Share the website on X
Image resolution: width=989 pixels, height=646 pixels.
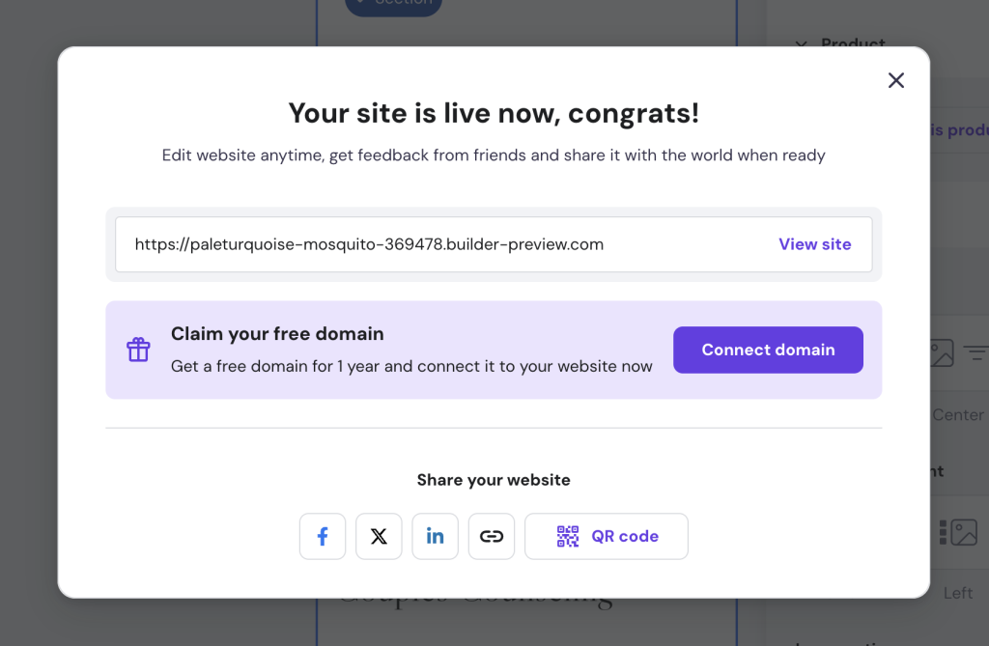379,536
